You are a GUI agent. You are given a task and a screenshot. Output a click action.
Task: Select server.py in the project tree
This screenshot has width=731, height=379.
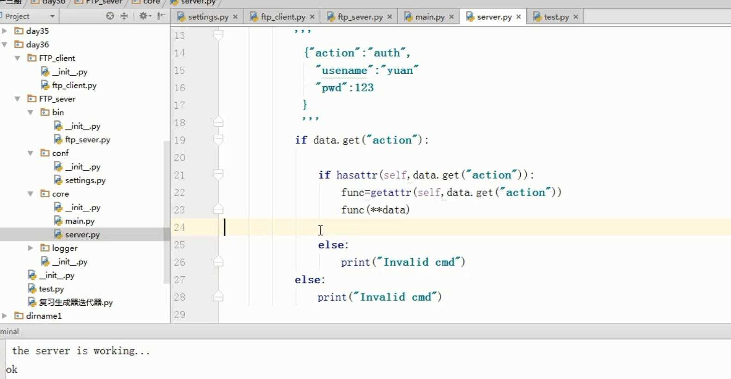[82, 235]
